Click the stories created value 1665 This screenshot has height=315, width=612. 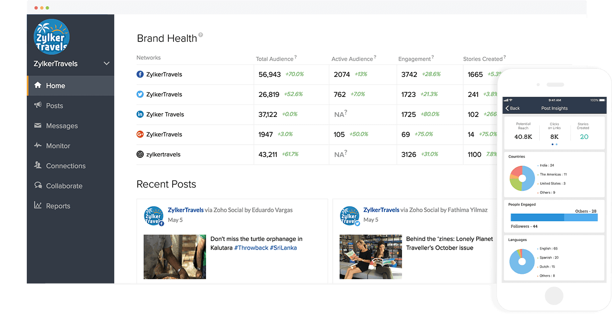click(x=475, y=74)
